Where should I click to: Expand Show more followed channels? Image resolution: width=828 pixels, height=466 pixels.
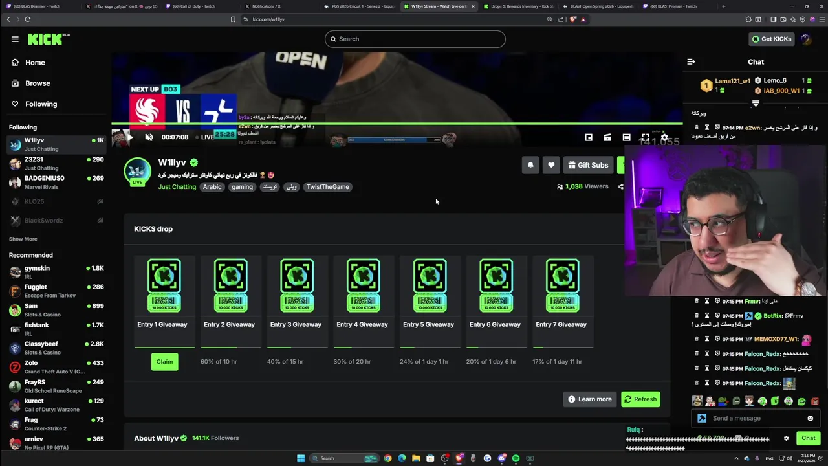point(23,239)
